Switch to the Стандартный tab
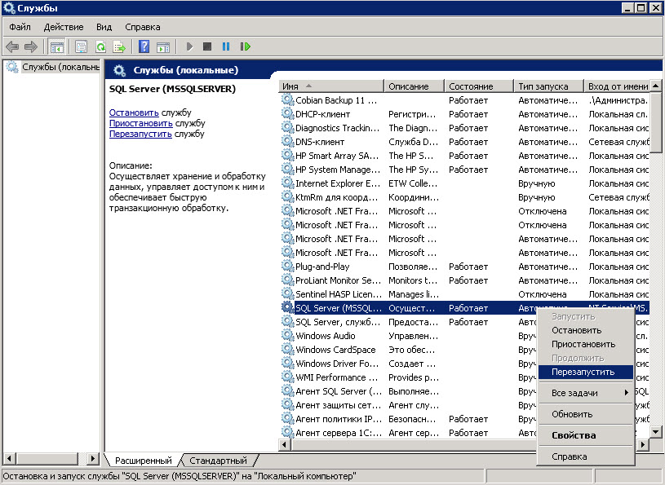 coord(218,461)
